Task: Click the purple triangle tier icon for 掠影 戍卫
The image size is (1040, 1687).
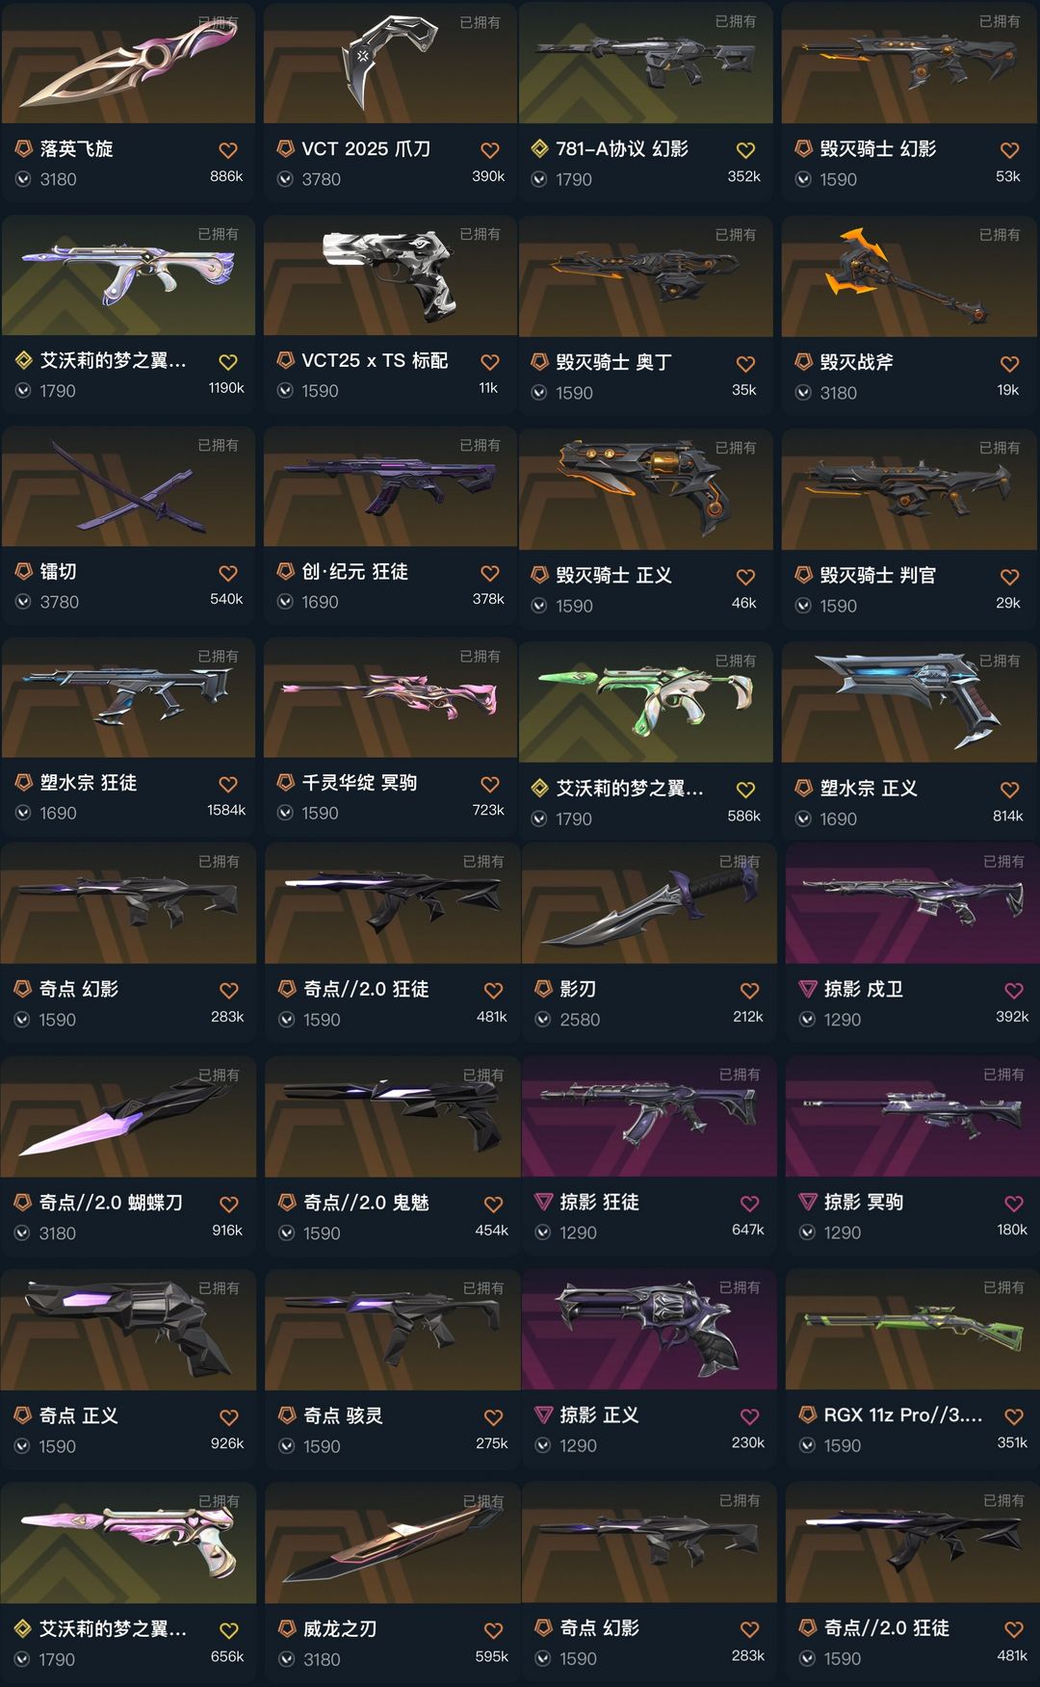Action: click(808, 989)
